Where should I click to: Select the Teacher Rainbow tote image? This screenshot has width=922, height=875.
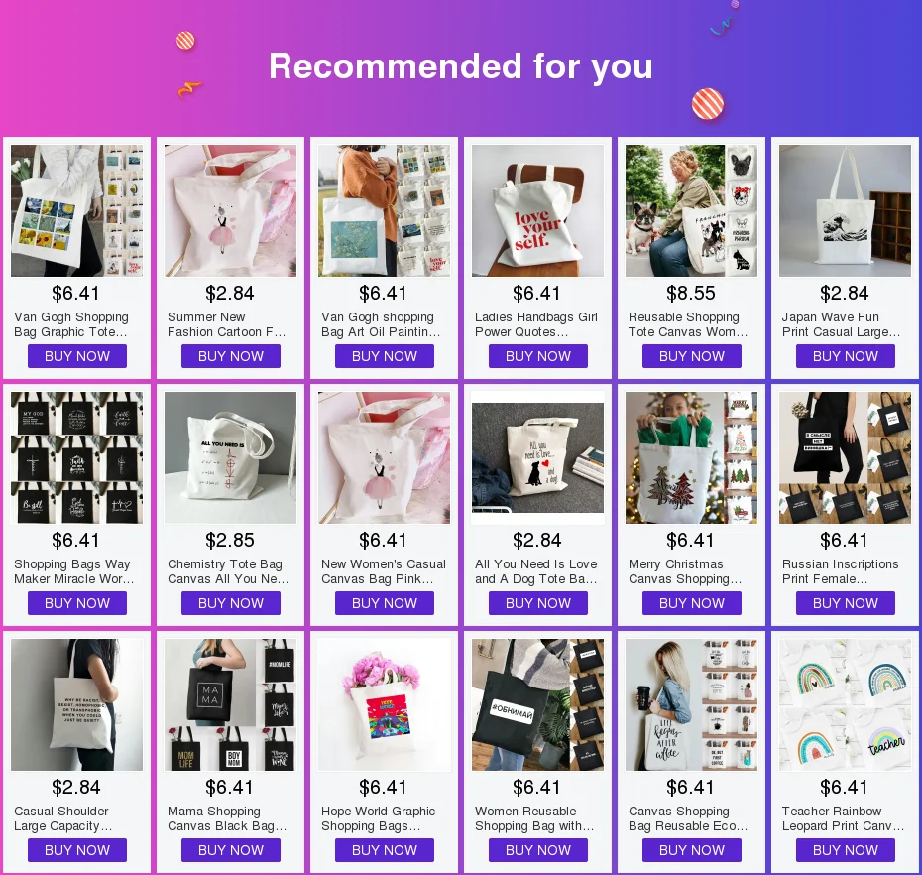[x=845, y=705]
